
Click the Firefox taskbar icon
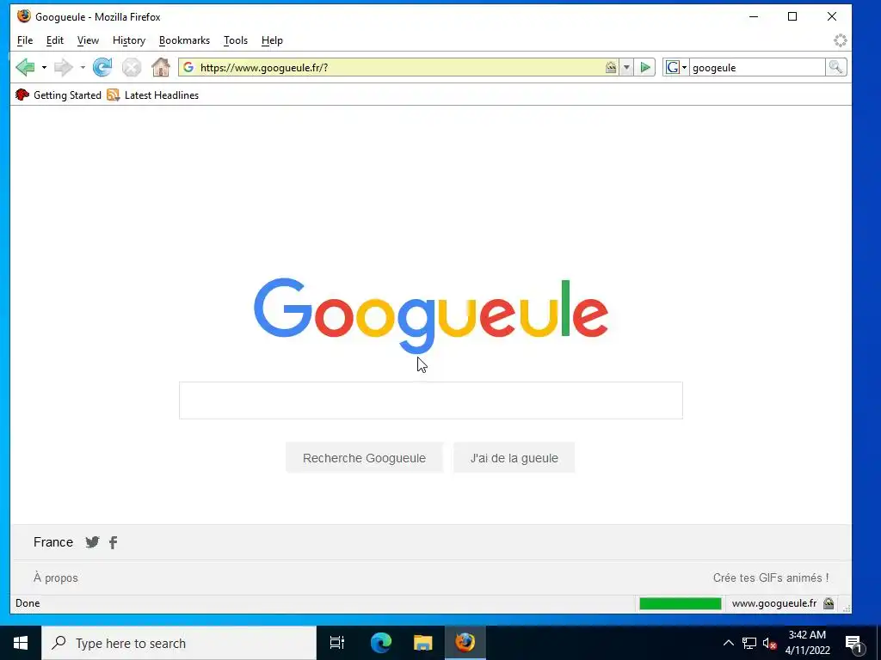465,643
